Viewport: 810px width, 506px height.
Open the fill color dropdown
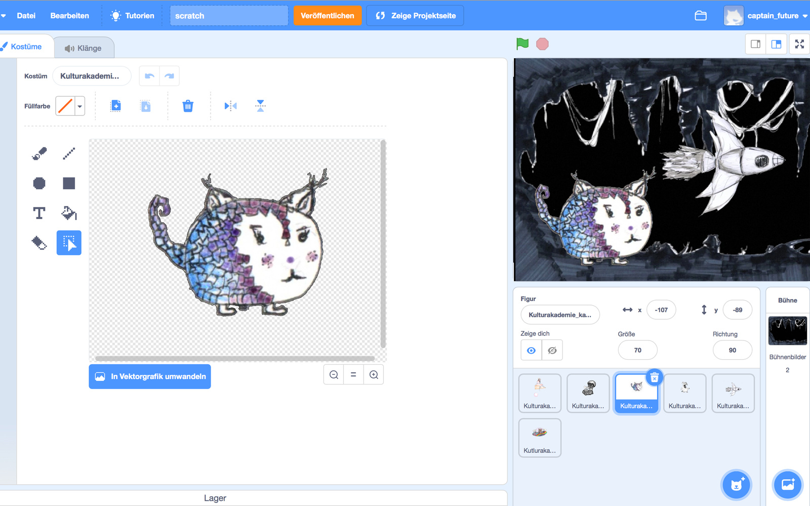click(x=79, y=106)
